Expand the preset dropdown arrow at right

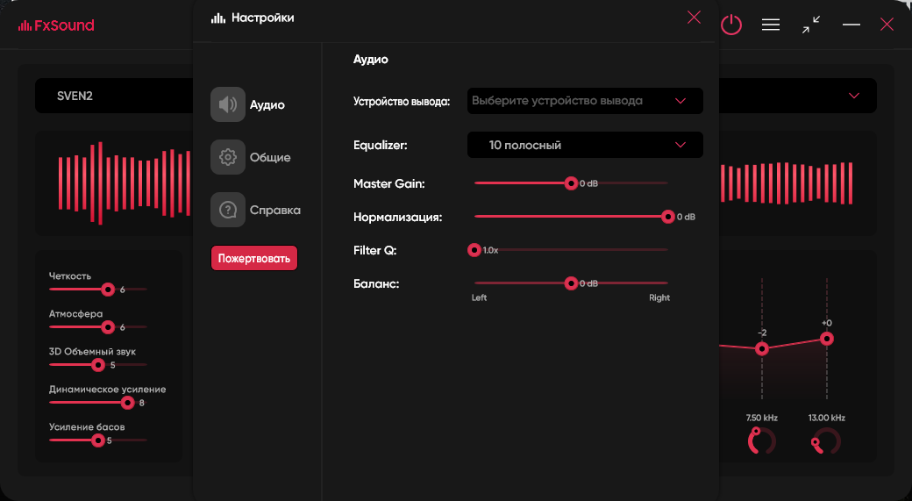click(x=854, y=96)
